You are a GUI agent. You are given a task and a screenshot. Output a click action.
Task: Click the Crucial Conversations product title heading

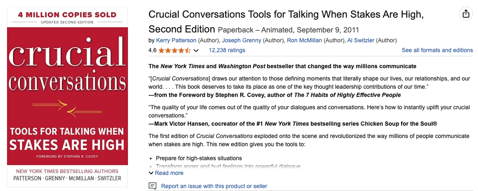pyautogui.click(x=286, y=15)
